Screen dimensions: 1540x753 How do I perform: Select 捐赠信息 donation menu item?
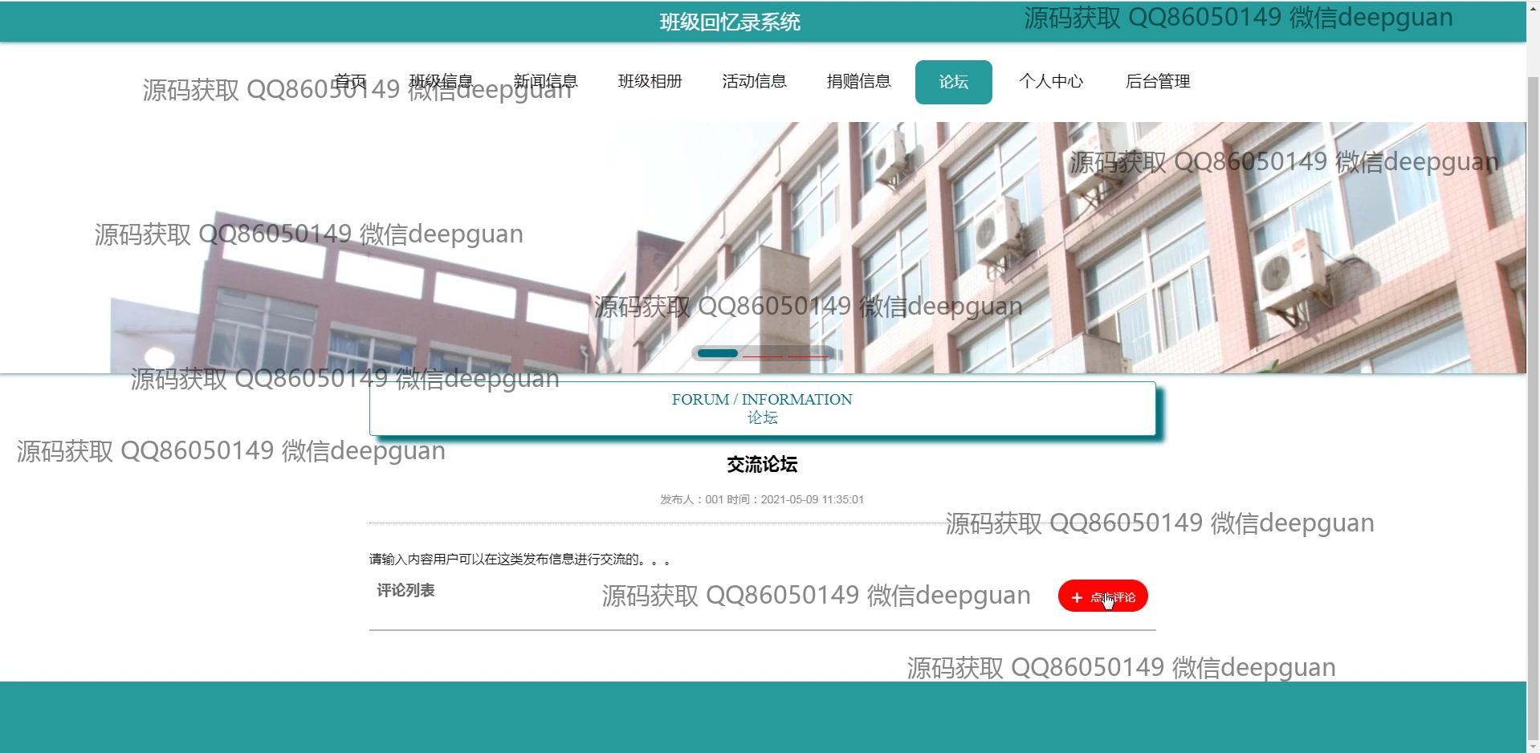(858, 81)
